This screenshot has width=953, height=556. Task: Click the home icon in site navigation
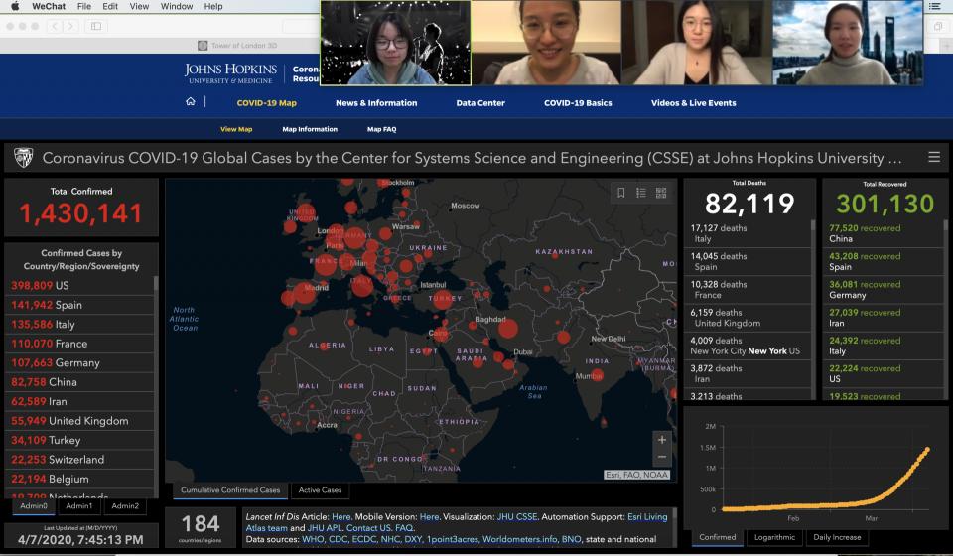tap(191, 102)
